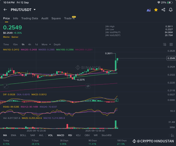Viewport: 176px width, 146px height.
Task: Tap the 0.2275 low price marker
Action: [x=81, y=80]
